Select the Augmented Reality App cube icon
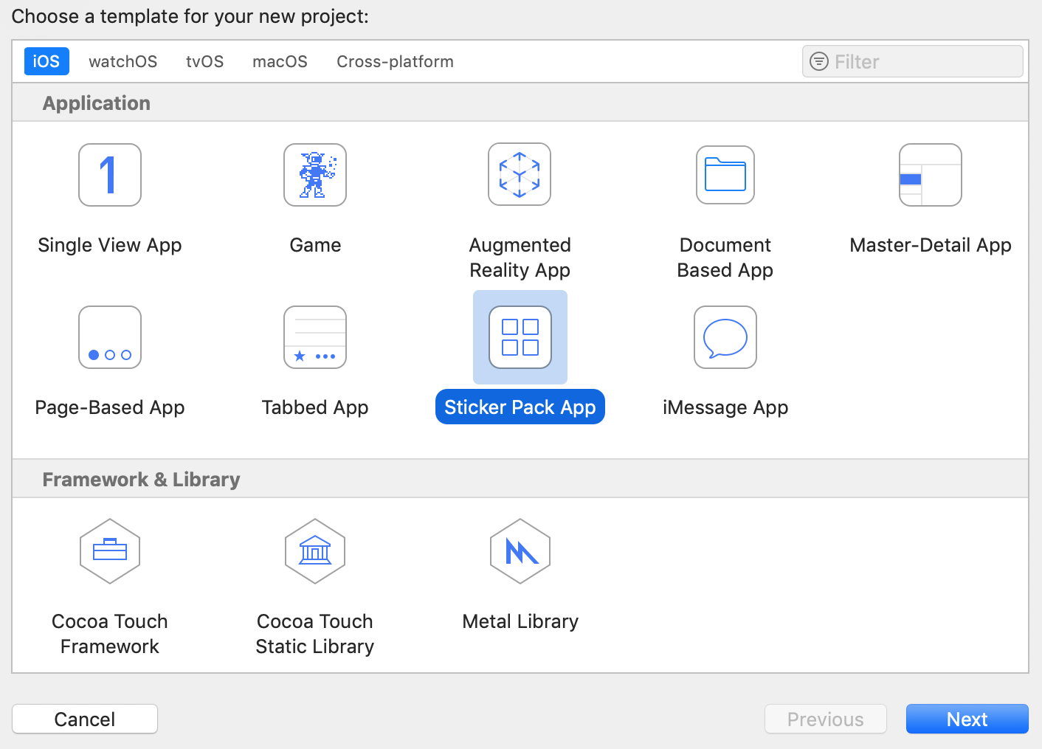 point(520,175)
